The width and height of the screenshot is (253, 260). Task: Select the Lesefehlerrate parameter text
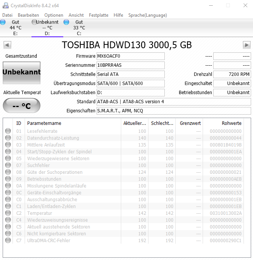click(x=42, y=131)
